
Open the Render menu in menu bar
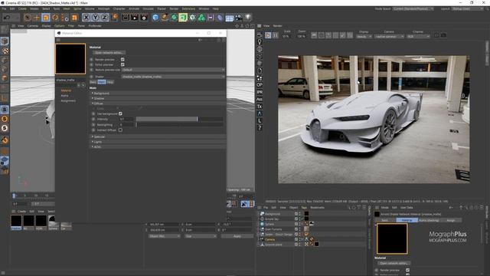(x=174, y=8)
